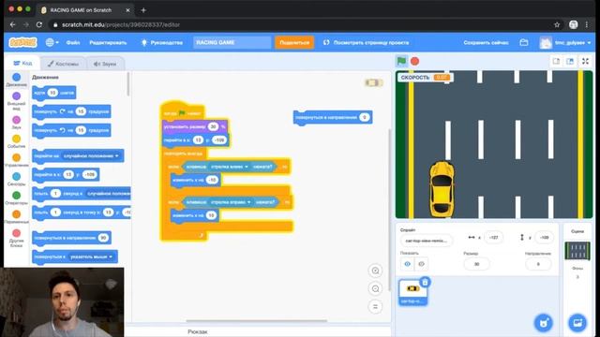The width and height of the screenshot is (600, 337).
Task: Click loose point in direction 0 block
Action: click(333, 117)
